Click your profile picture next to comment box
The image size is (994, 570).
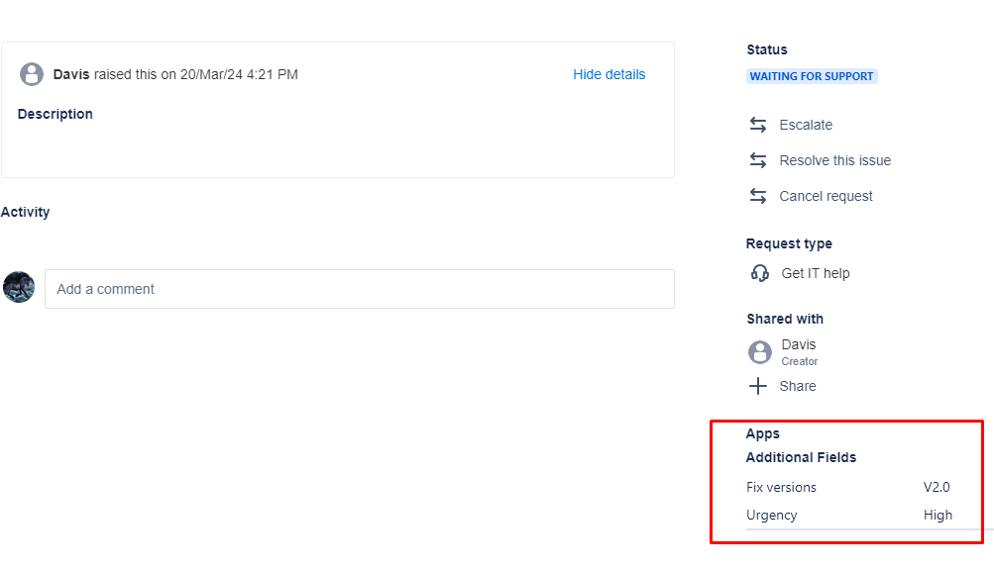click(x=19, y=288)
